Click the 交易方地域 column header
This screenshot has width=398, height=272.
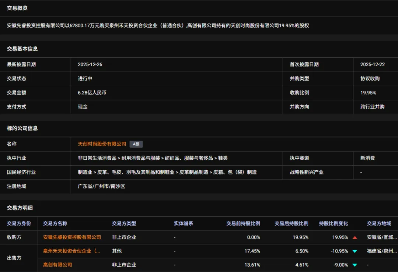pos(379,223)
